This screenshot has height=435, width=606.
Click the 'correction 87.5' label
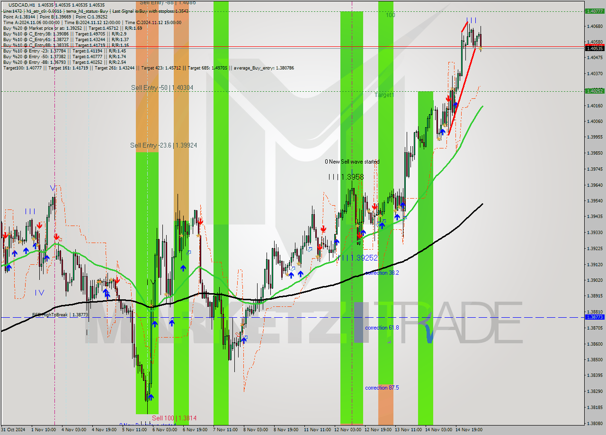point(382,388)
